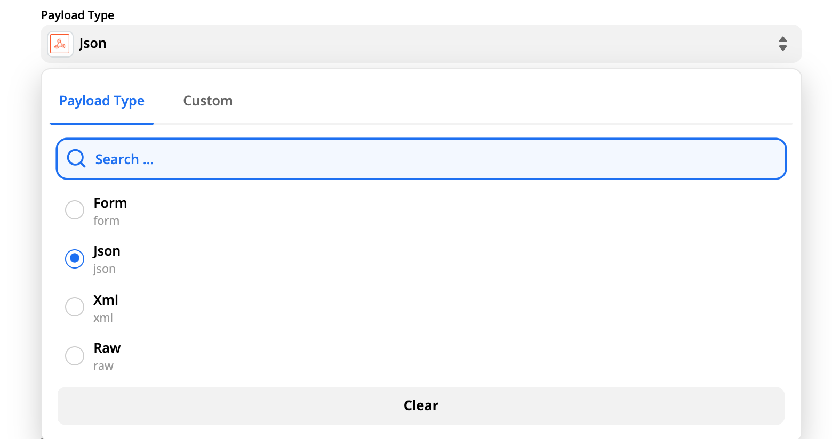The image size is (832, 439).
Task: Click the Clear button
Action: (x=421, y=405)
